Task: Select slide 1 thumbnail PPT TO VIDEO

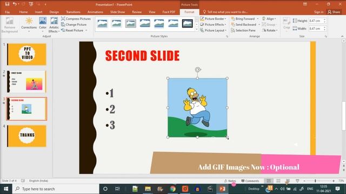Action: [26, 54]
